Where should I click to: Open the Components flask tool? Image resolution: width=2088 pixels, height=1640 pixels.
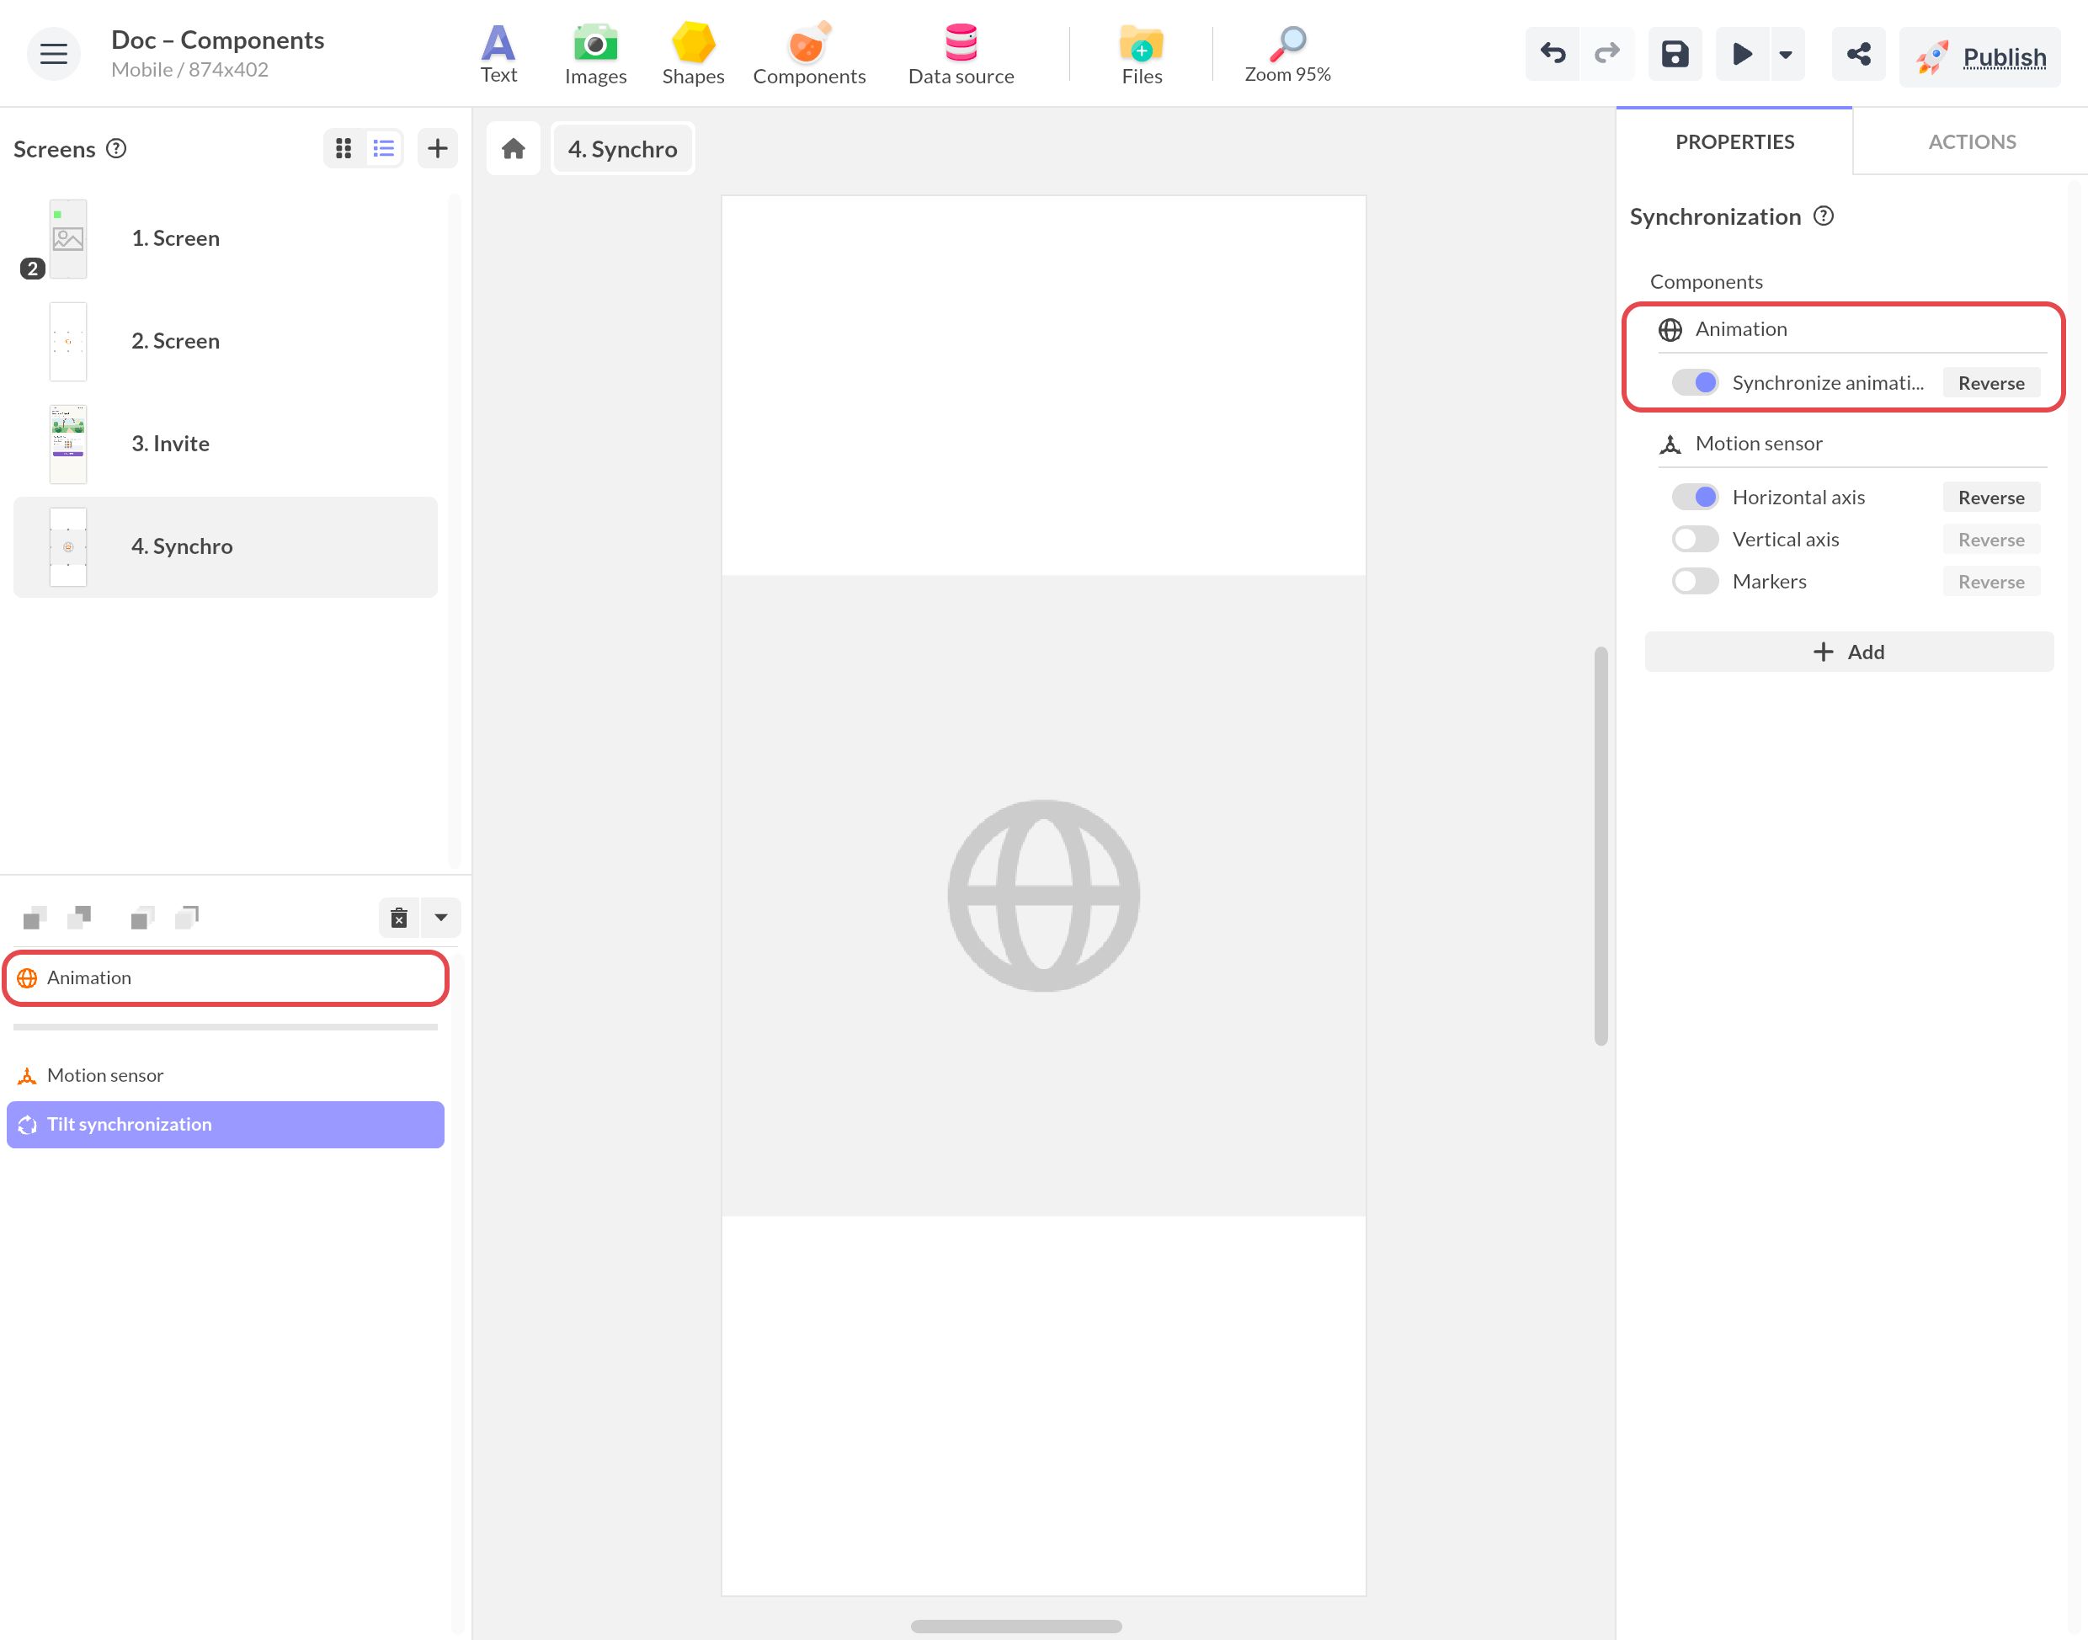809,54
